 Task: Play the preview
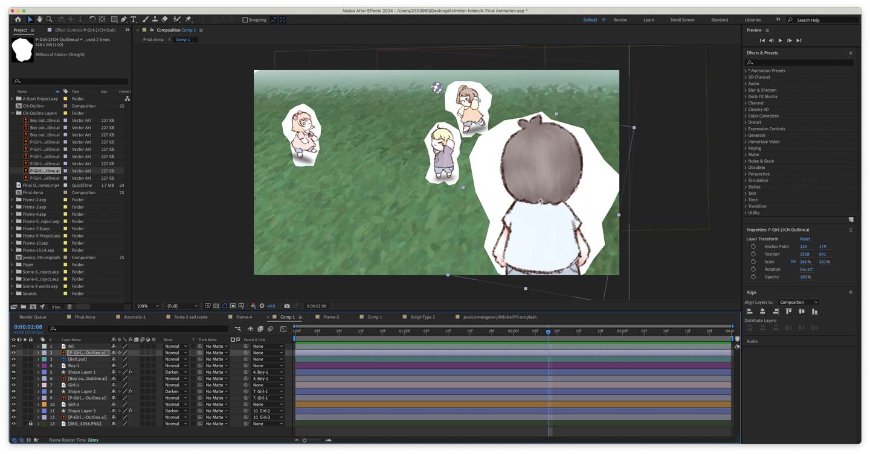tap(780, 40)
